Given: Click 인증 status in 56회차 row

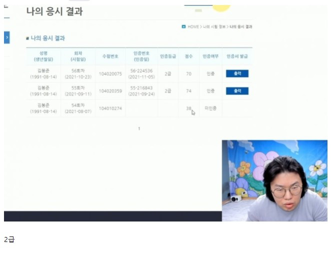Looking at the screenshot, I should [210, 73].
